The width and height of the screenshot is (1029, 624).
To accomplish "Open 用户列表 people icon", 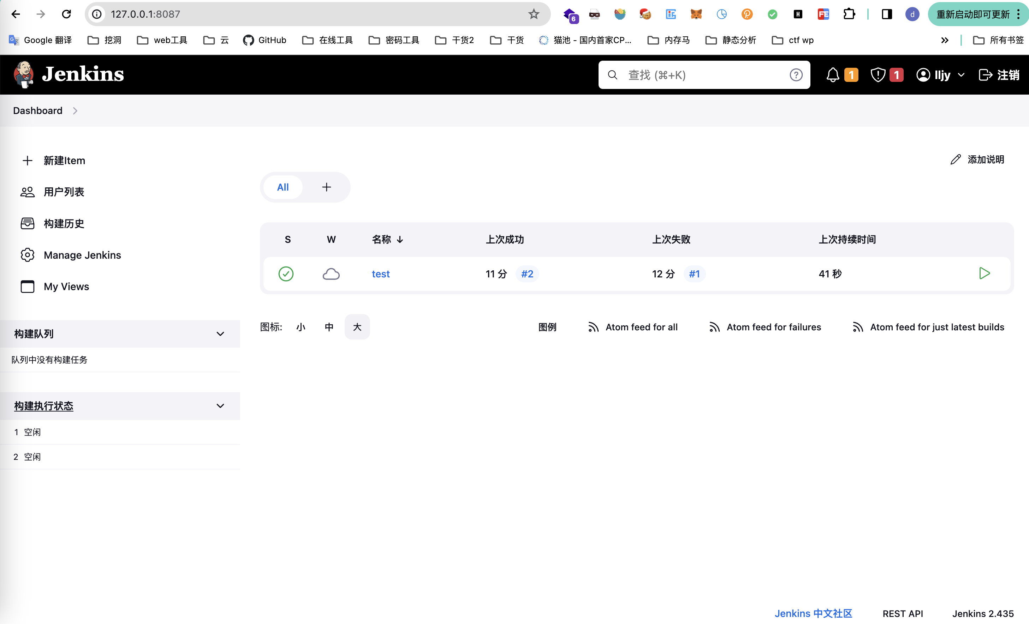I will coord(28,192).
